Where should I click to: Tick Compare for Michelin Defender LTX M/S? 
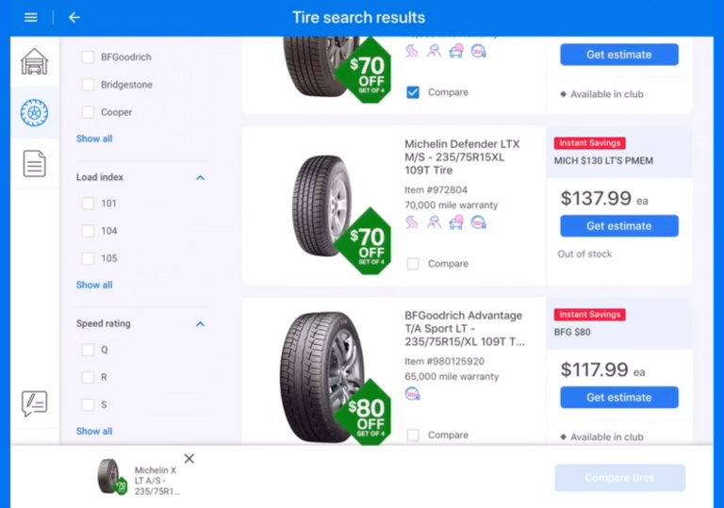point(413,264)
